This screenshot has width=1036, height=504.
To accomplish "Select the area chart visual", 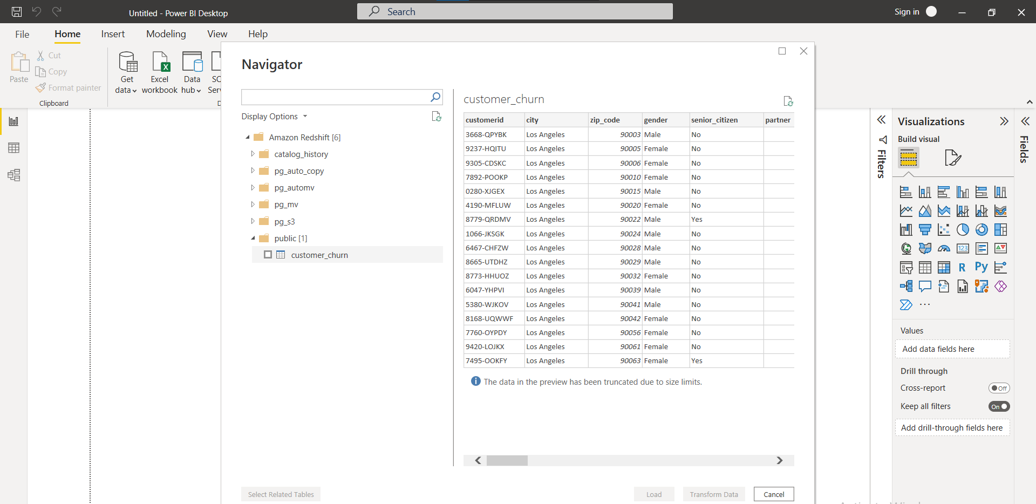I will pyautogui.click(x=925, y=211).
